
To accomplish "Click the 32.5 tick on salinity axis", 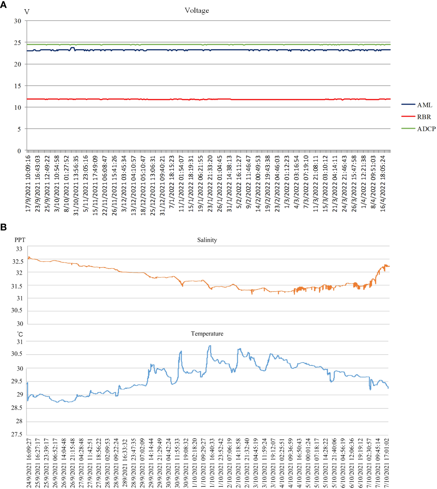I will point(18,262).
